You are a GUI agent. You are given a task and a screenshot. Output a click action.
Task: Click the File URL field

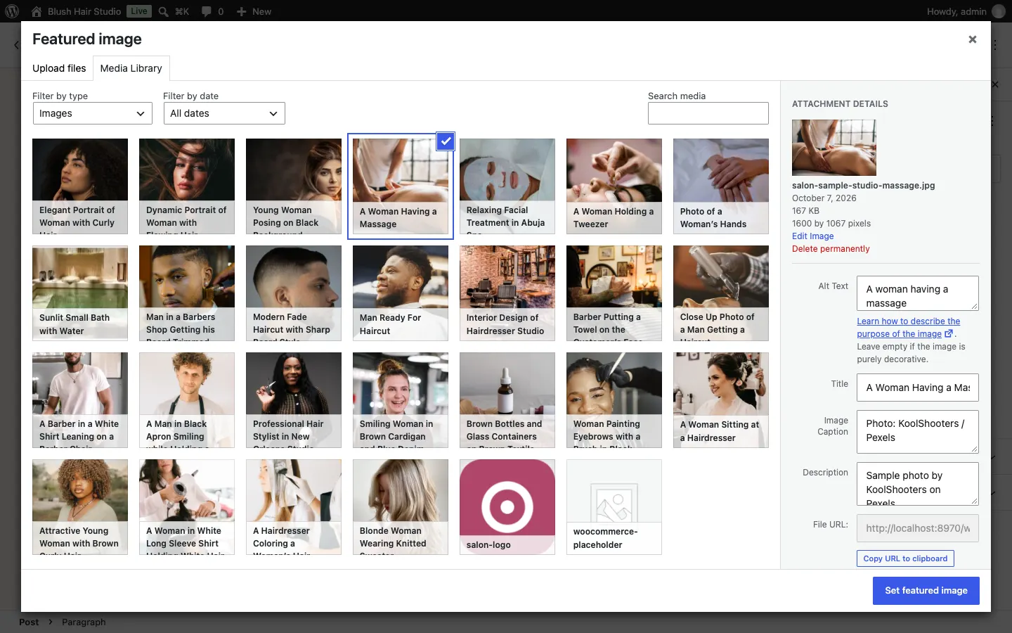point(918,528)
